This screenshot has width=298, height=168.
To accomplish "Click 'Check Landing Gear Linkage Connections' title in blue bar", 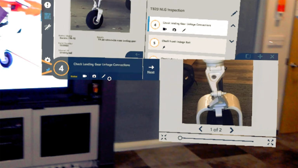I will [x=102, y=65].
